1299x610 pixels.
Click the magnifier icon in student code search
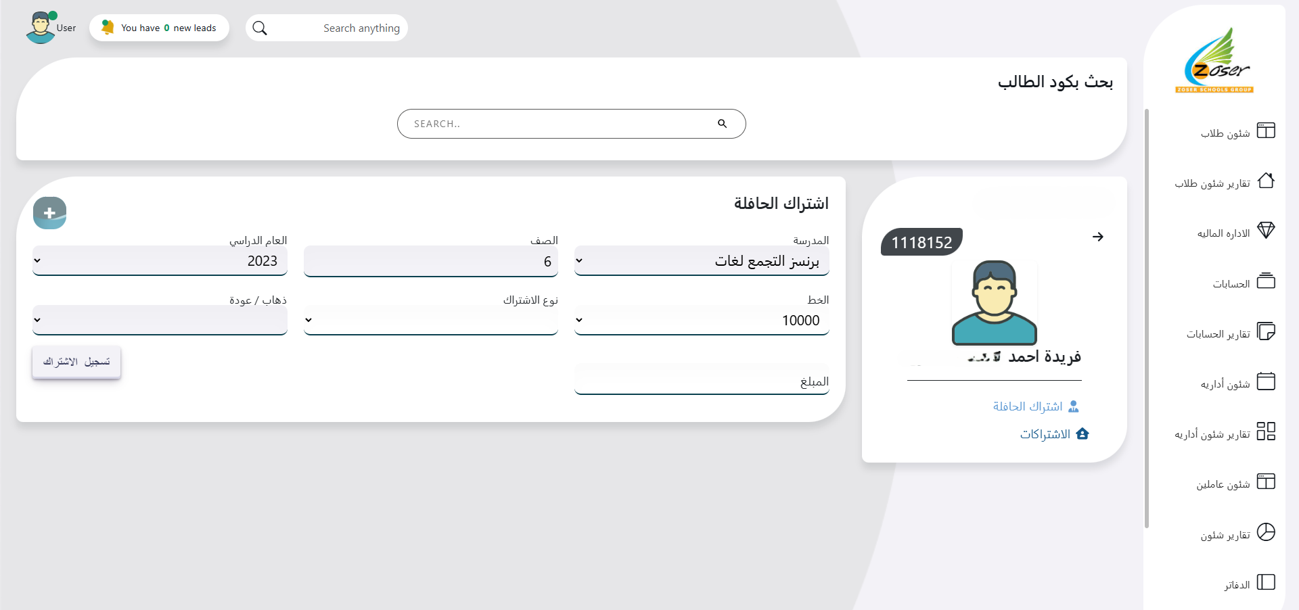tap(722, 124)
